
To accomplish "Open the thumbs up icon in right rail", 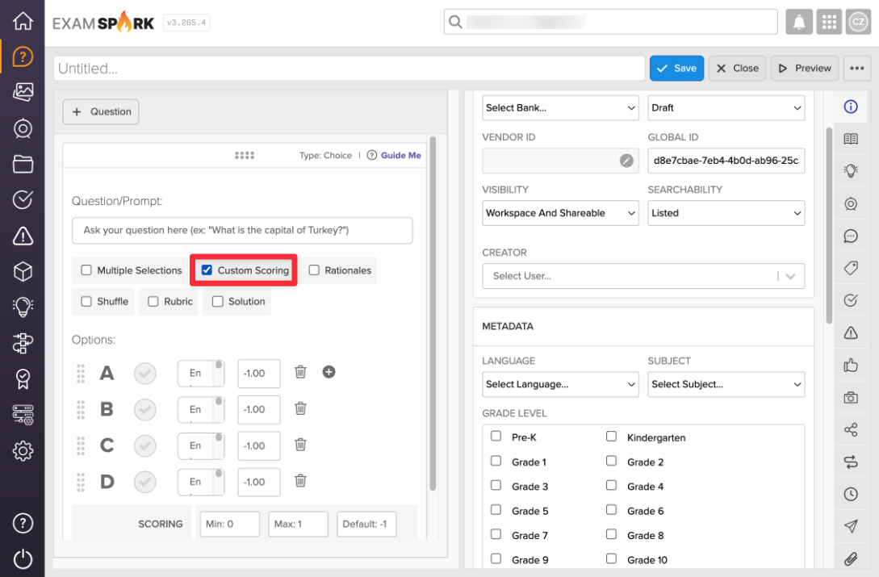I will [x=851, y=365].
